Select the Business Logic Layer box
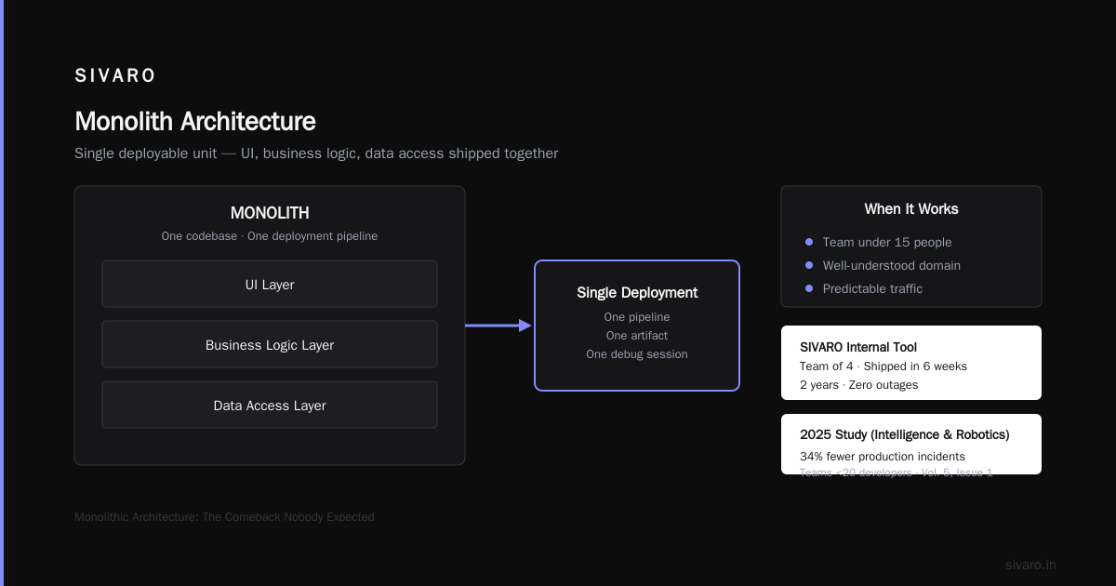 tap(270, 344)
